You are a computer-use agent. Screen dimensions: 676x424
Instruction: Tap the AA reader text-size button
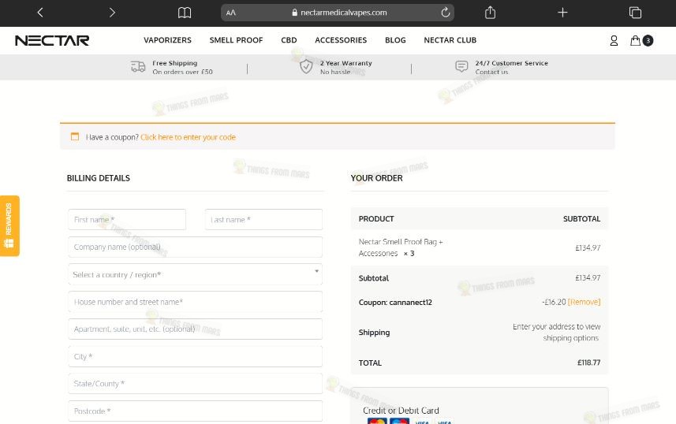[231, 13]
